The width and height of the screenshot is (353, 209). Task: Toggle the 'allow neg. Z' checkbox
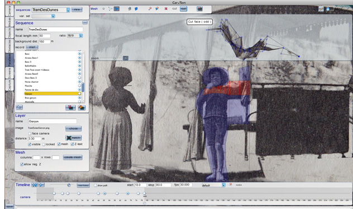tap(22, 164)
